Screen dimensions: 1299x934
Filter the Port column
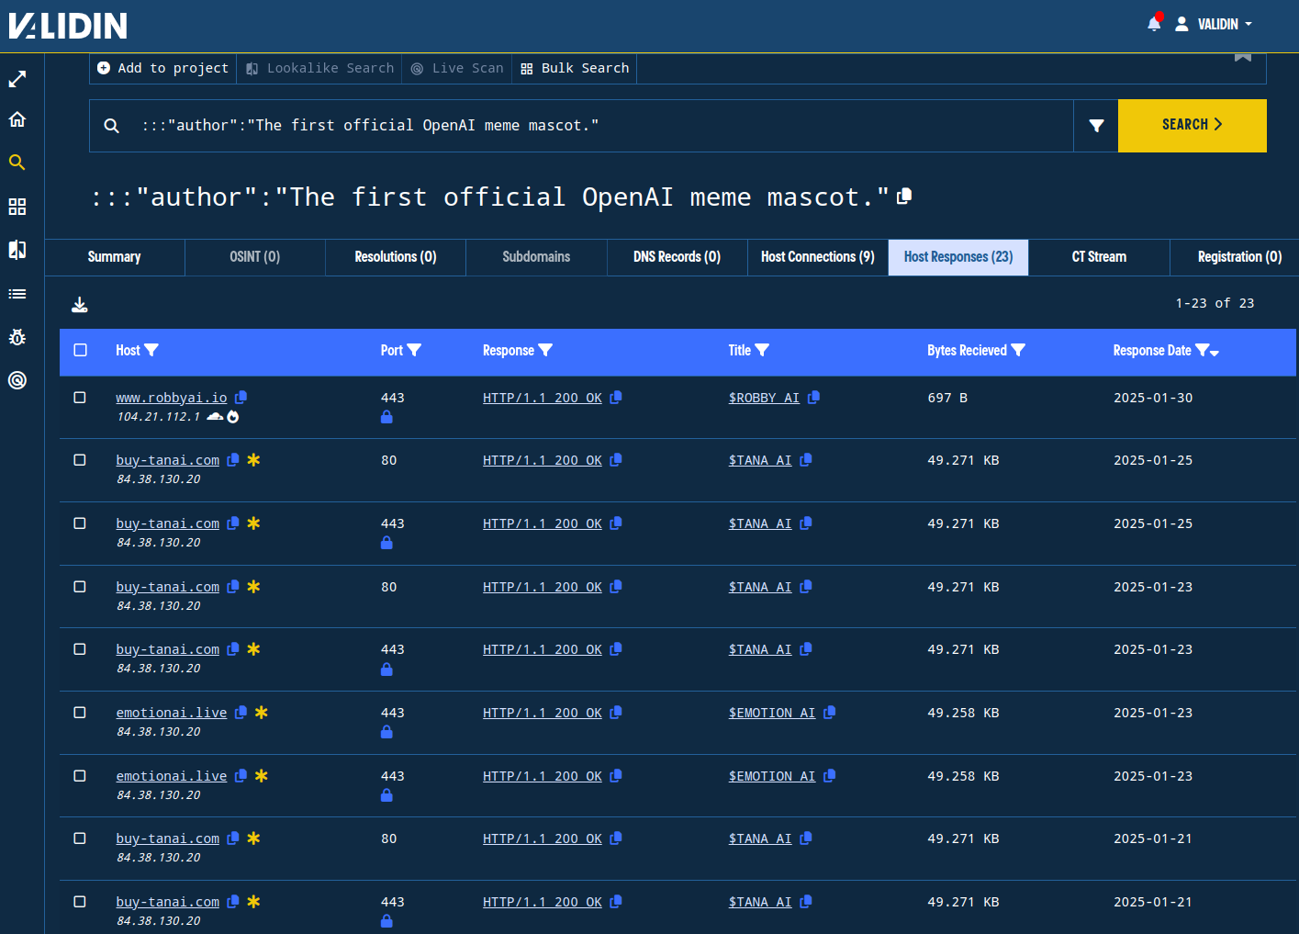click(414, 350)
